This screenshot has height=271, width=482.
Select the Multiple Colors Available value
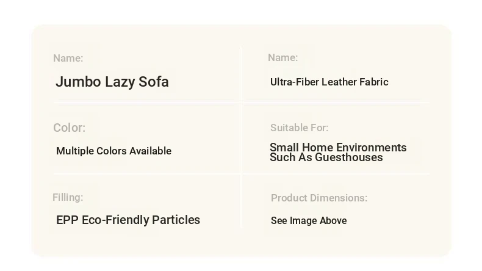coord(113,151)
